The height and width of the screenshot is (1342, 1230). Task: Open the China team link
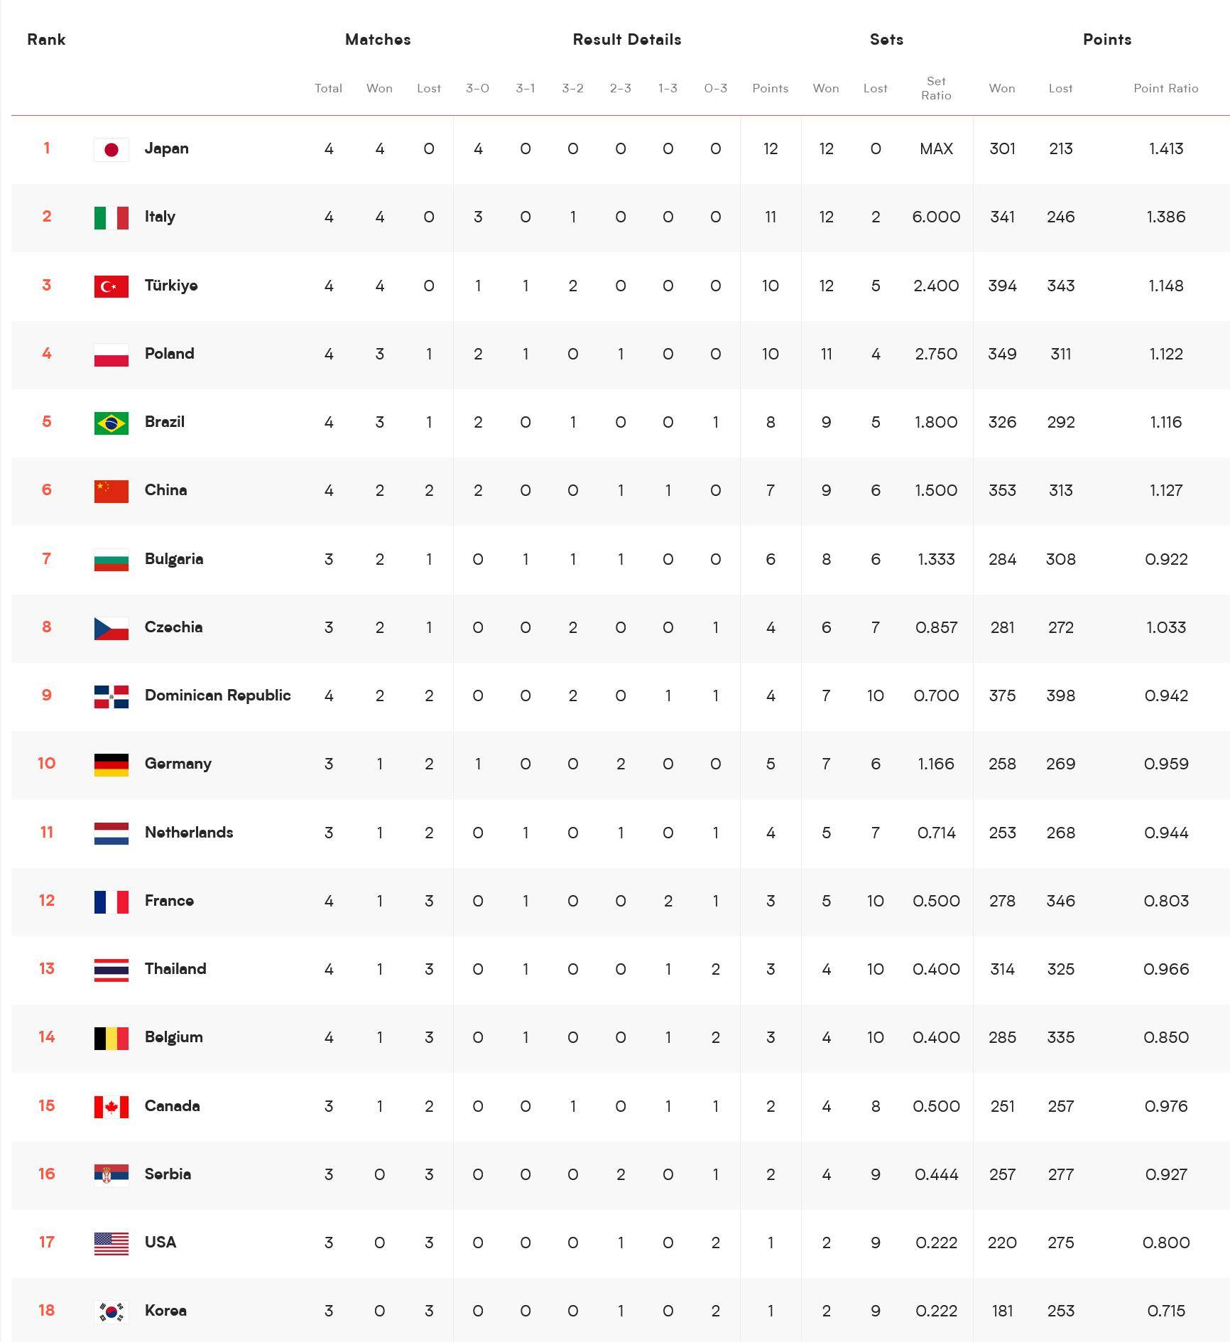(165, 490)
